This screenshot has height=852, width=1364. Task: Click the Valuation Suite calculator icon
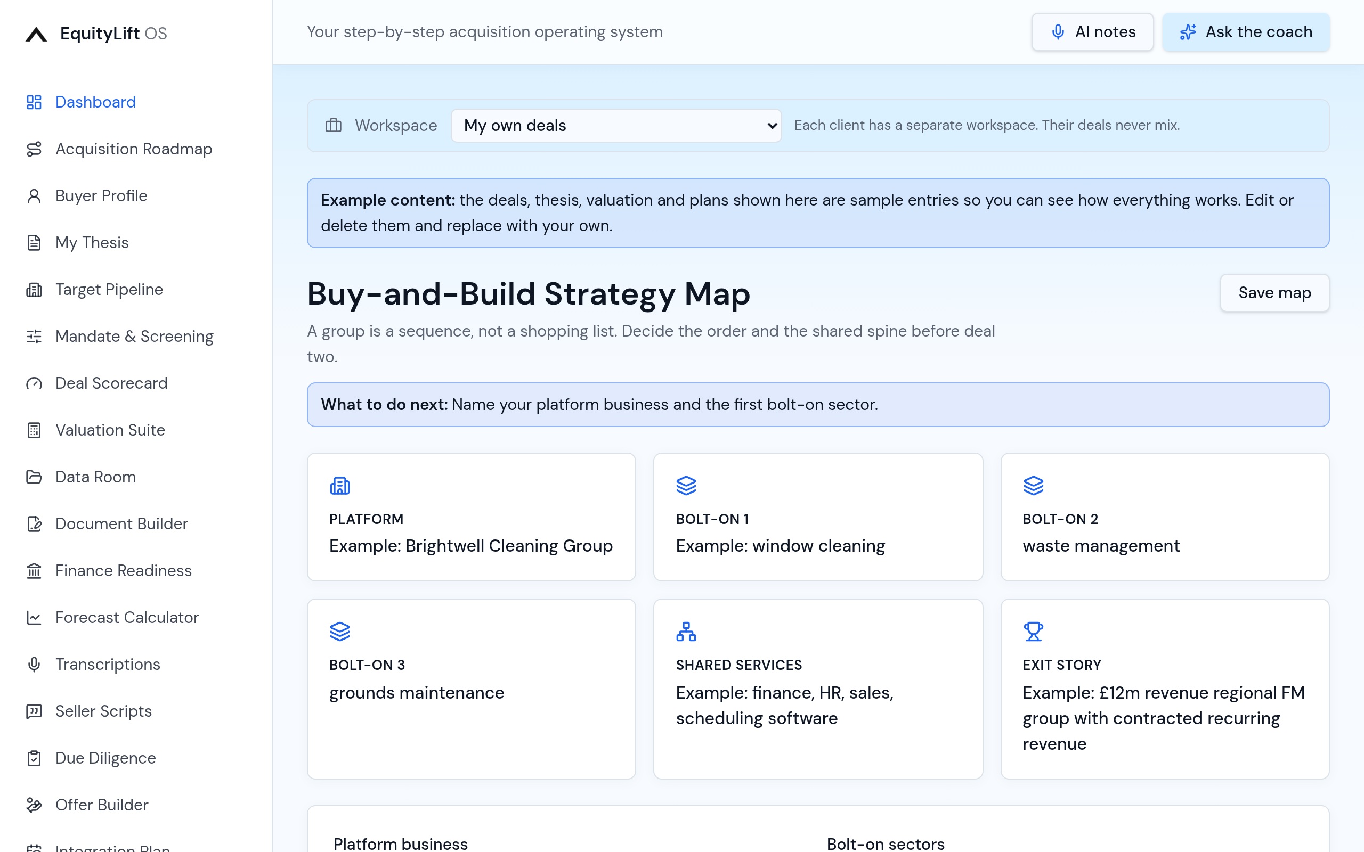pyautogui.click(x=34, y=430)
